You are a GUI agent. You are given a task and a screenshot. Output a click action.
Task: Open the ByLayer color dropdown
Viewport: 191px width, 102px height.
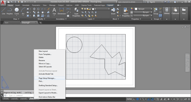tap(144, 9)
